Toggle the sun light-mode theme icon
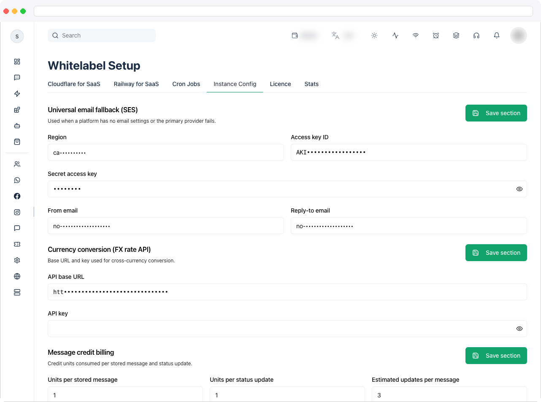541x402 pixels. coord(374,35)
